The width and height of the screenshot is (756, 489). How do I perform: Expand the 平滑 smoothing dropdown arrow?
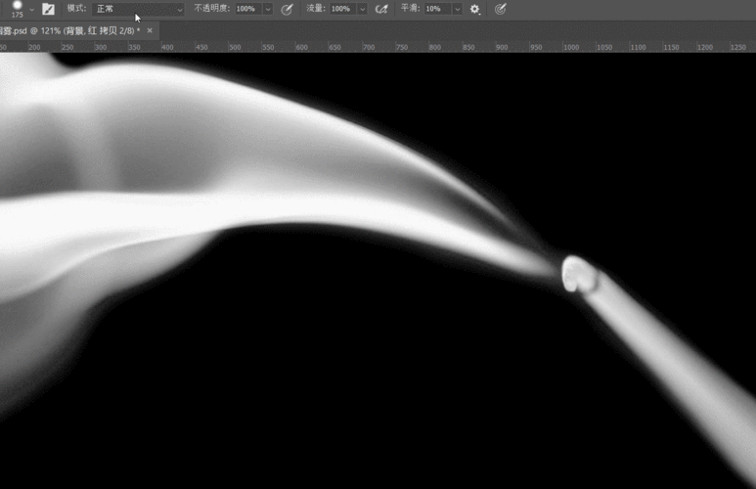coord(457,9)
